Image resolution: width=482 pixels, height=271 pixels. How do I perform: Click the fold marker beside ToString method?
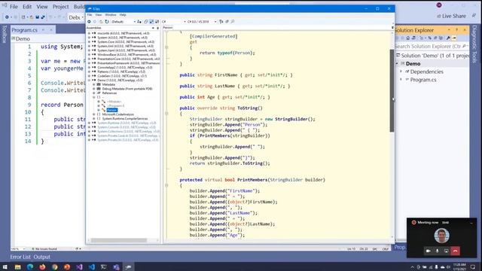(x=166, y=114)
